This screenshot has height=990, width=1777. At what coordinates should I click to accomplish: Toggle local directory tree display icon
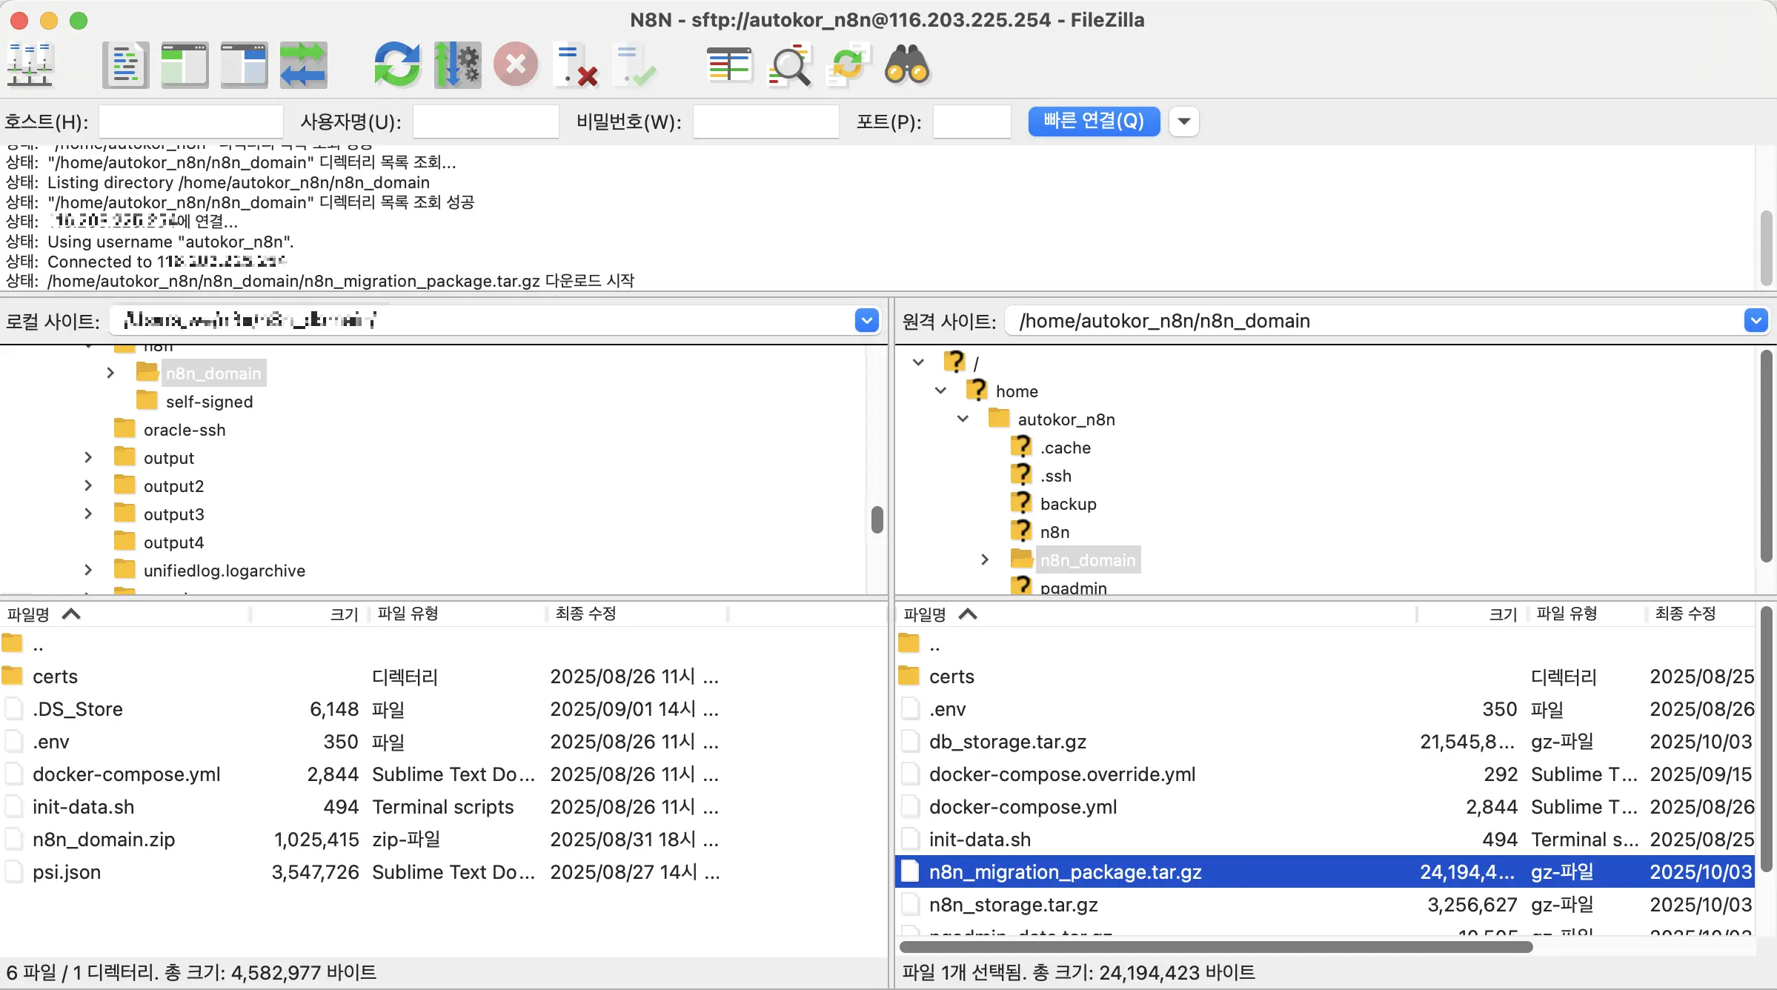(185, 65)
